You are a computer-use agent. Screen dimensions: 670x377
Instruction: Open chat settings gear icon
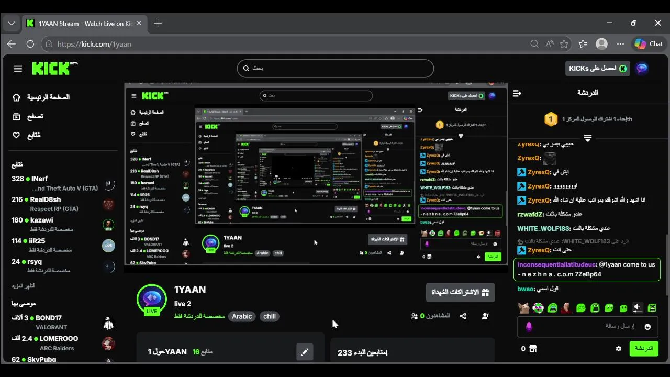click(619, 349)
